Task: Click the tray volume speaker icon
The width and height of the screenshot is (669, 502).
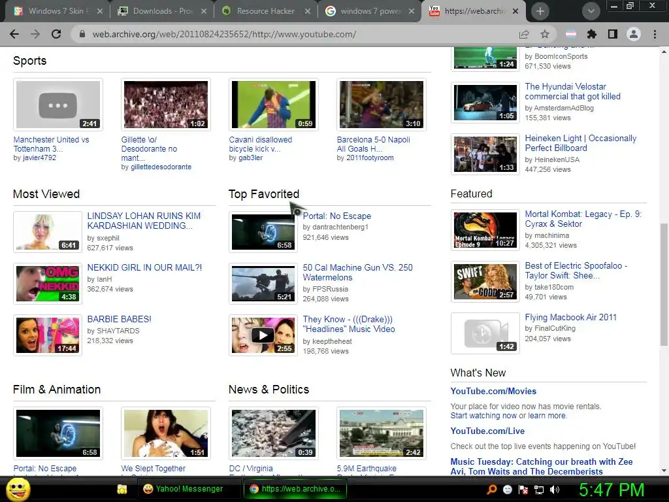Action: (x=555, y=490)
